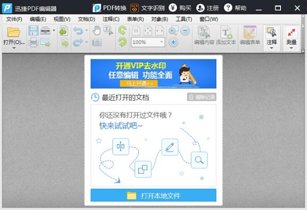
Task: Open the undo history dropdown arrow
Action: (x=86, y=31)
